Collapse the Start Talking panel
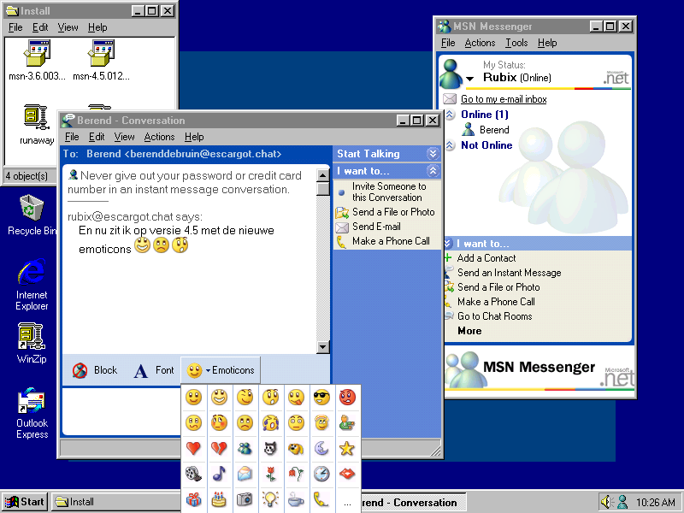This screenshot has width=684, height=513. [x=433, y=154]
